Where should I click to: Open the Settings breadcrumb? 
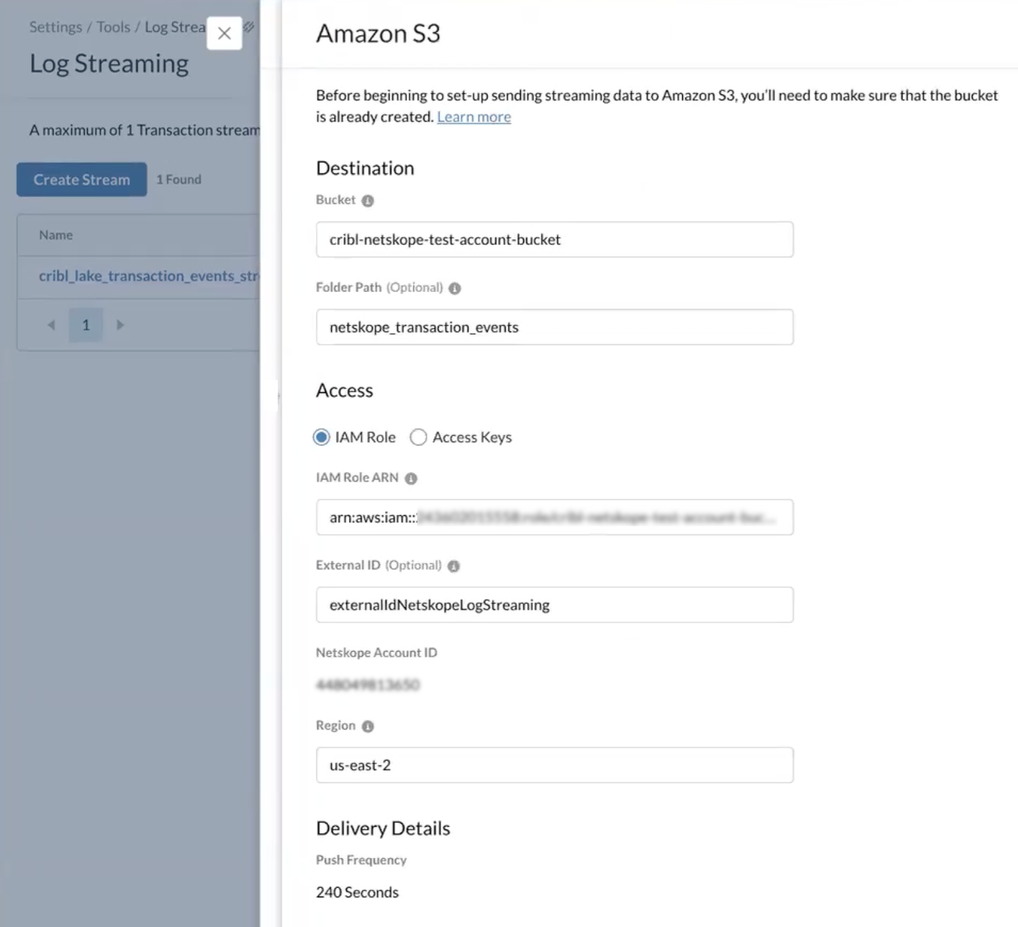tap(56, 27)
